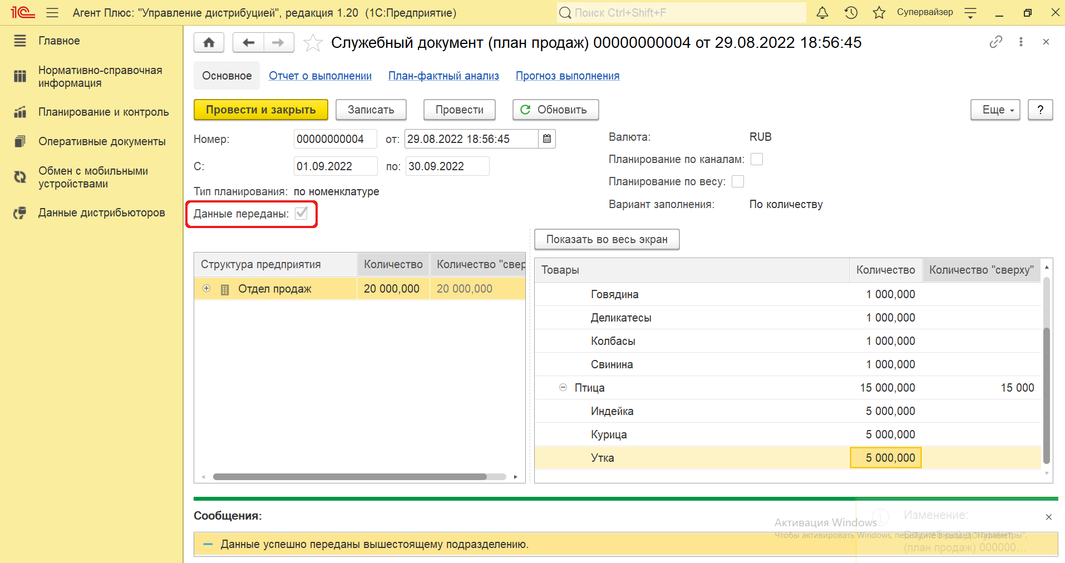Screen dimensions: 1065x563
Task: Click the Записать button
Action: 371,110
